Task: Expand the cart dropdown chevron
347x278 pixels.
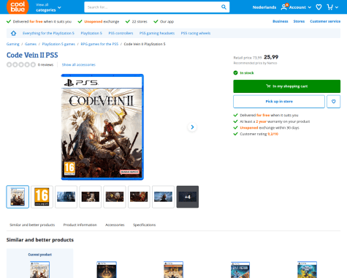Action: 337,7
